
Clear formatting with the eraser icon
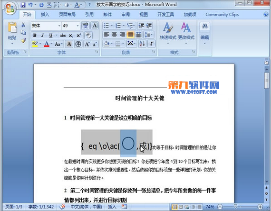[88, 36]
